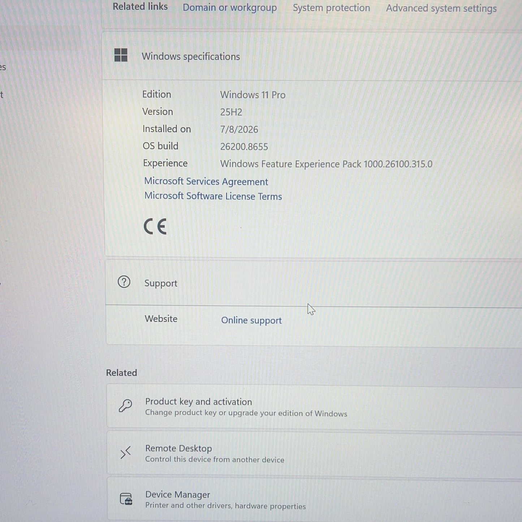Click the key icon for Product key and activation
This screenshot has width=522, height=522.
tap(125, 406)
